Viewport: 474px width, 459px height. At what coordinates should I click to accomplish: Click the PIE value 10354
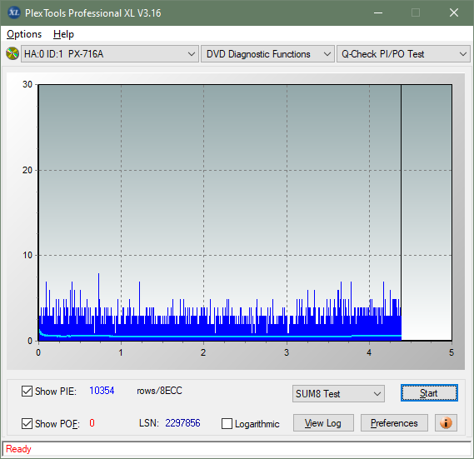coord(102,391)
